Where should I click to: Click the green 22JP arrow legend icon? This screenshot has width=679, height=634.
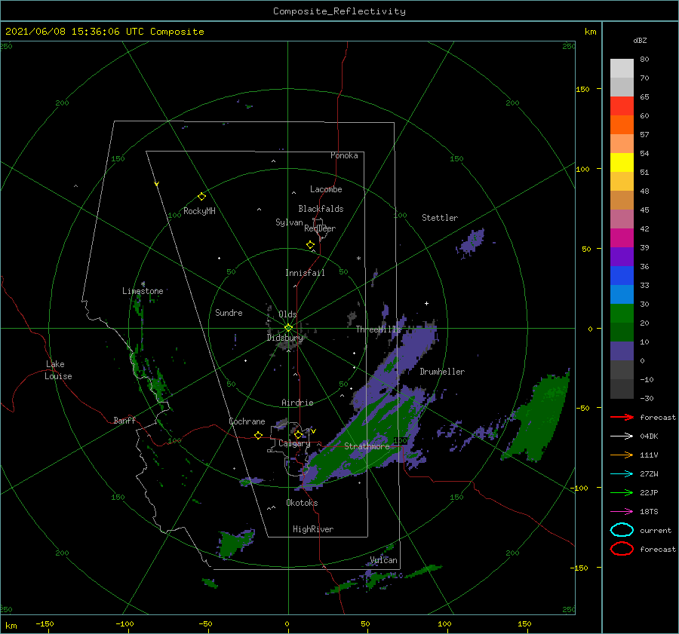(622, 492)
